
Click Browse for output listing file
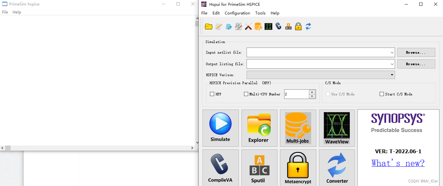pyautogui.click(x=416, y=64)
